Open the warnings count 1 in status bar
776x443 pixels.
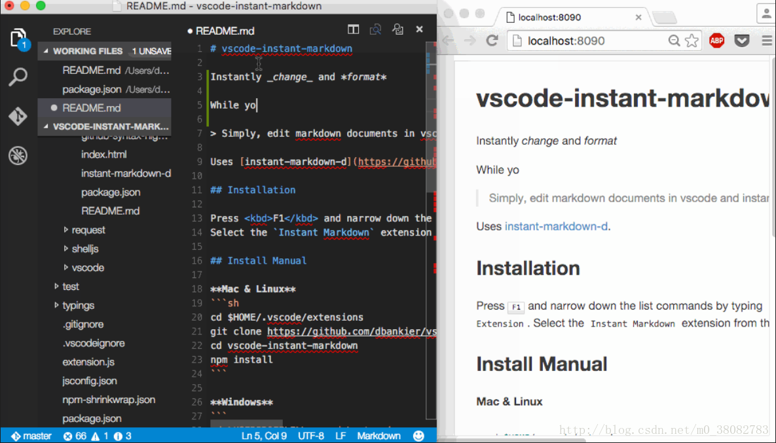point(100,436)
